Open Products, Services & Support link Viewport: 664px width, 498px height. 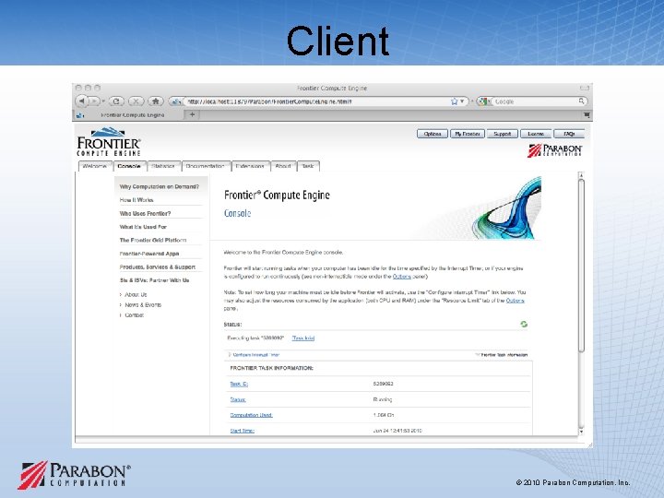(158, 267)
